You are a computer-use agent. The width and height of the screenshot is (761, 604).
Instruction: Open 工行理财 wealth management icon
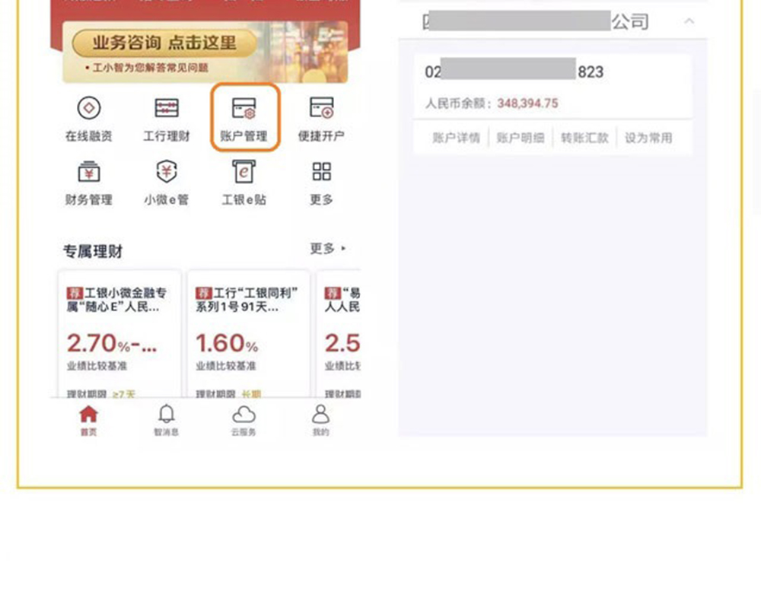pyautogui.click(x=167, y=119)
